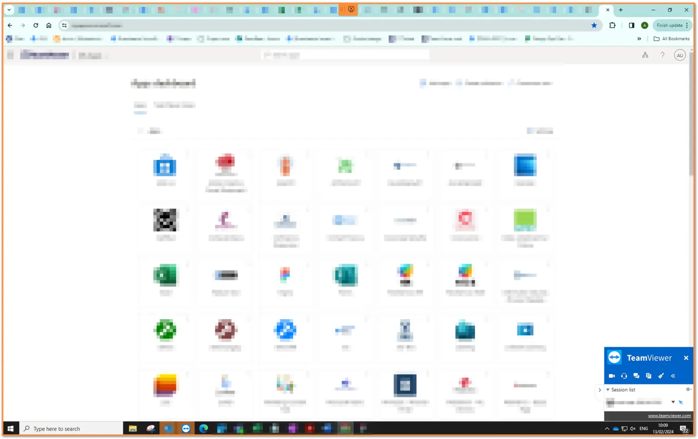Click the TeamViewer side panel arrow
The image size is (698, 439).
600,390
